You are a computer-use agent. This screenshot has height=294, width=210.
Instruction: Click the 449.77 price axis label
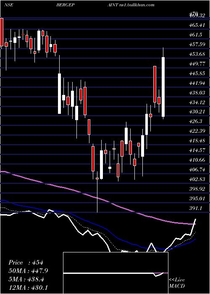(197, 64)
